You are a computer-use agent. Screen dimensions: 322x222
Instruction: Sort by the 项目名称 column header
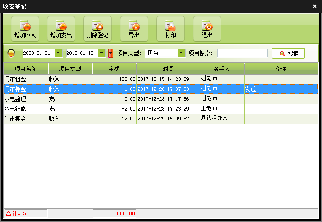pyautogui.click(x=26, y=69)
